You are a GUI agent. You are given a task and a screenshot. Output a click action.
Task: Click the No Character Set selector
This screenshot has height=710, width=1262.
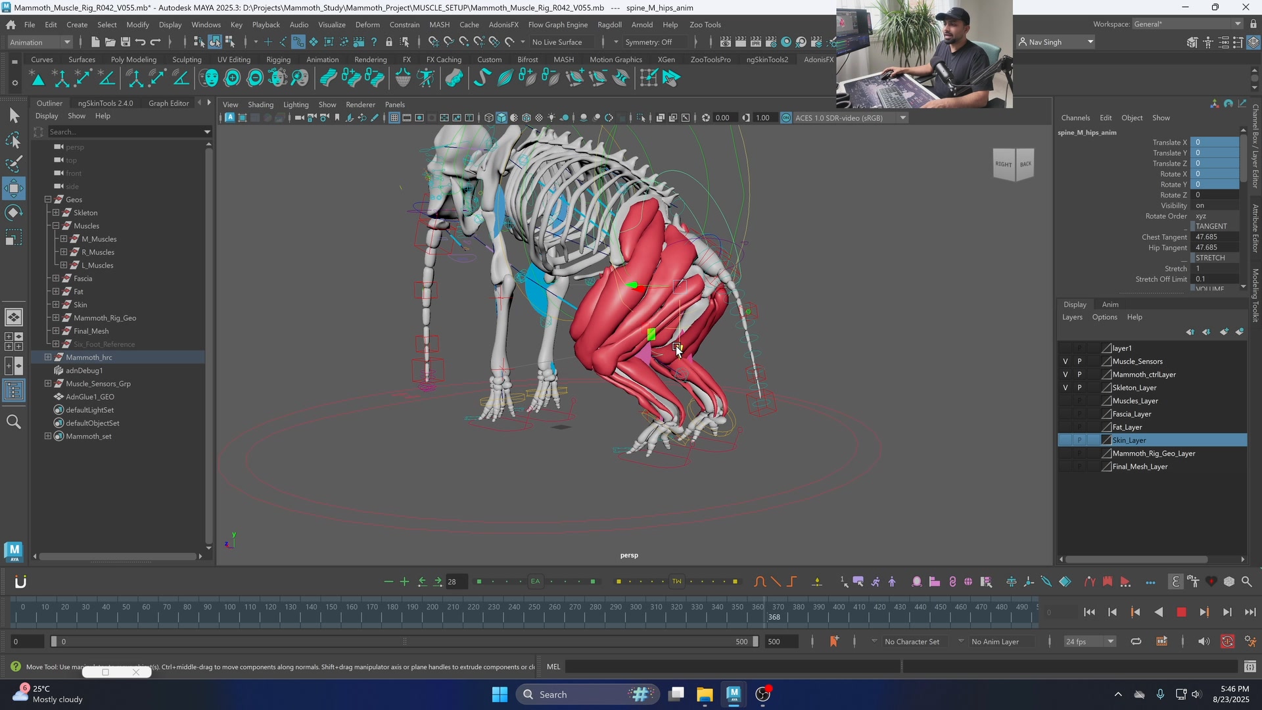tap(912, 642)
